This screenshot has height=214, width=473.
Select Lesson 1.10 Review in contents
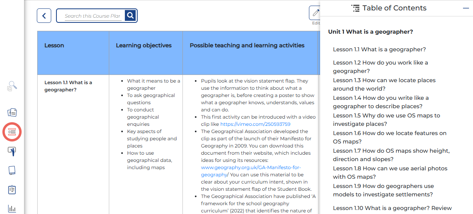(392, 208)
